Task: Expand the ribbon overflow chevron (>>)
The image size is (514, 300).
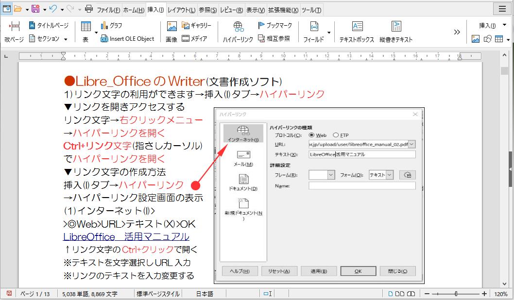Action: click(457, 32)
